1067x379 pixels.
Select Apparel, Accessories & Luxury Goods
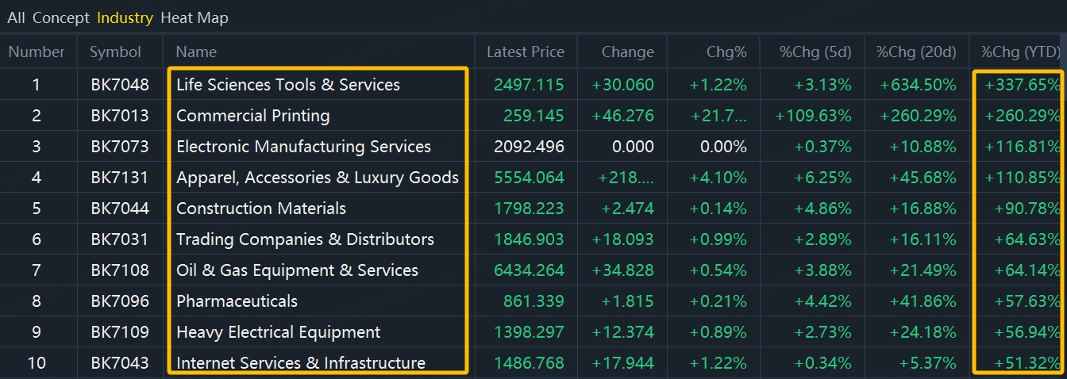click(317, 178)
